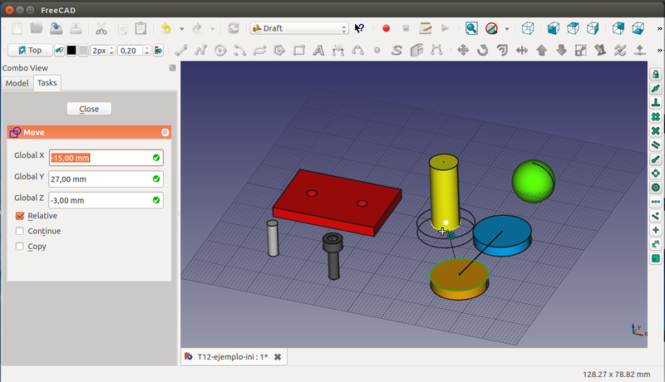Click the Global Y input field
665x382 pixels.
(100, 179)
